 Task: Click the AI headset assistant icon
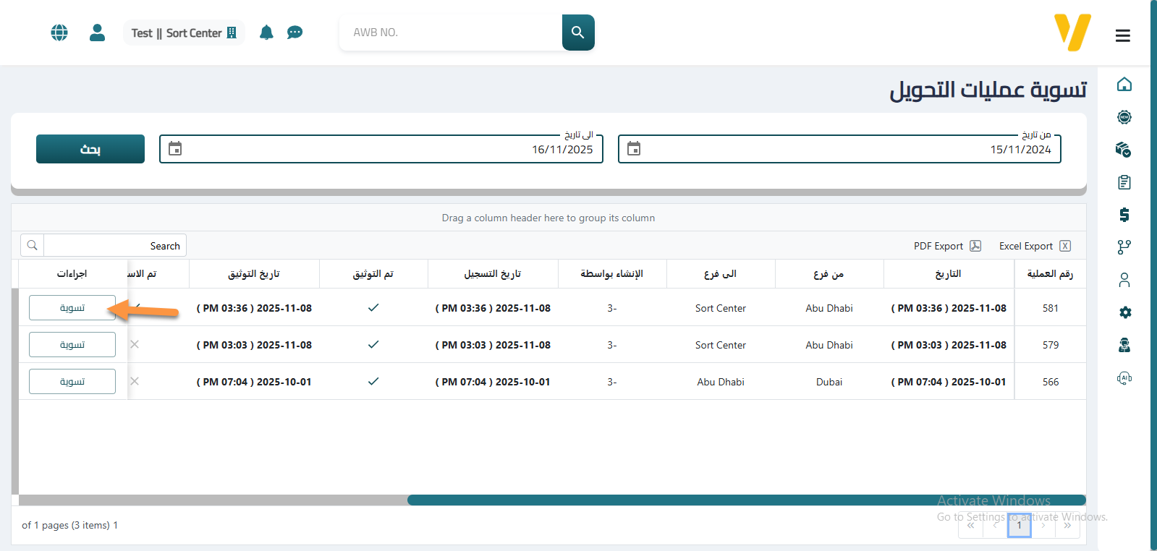coord(1124,377)
